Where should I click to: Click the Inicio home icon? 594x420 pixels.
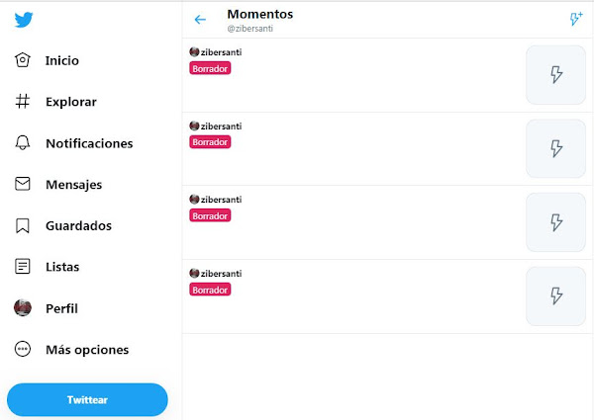(23, 60)
